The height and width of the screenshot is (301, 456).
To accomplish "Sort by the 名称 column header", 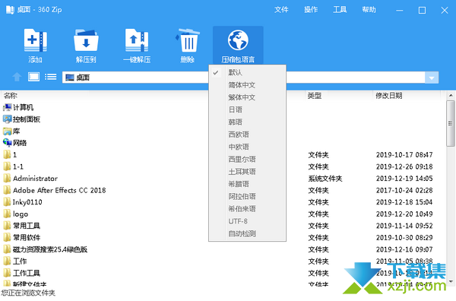I will click(11, 95).
